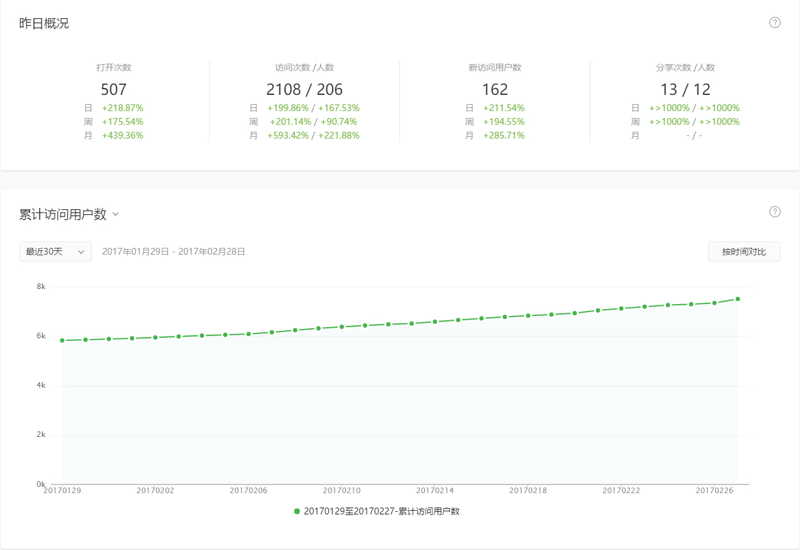
Task: Select the 新访问用户数 value 162
Action: tap(495, 89)
